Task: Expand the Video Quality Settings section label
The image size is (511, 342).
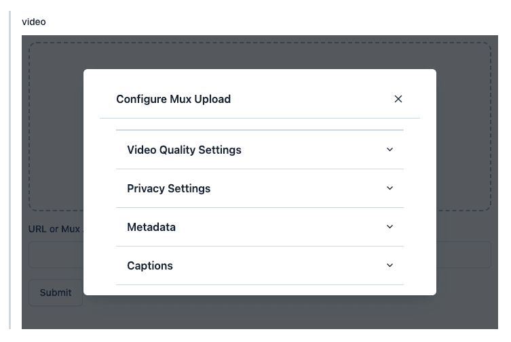Action: tap(184, 150)
